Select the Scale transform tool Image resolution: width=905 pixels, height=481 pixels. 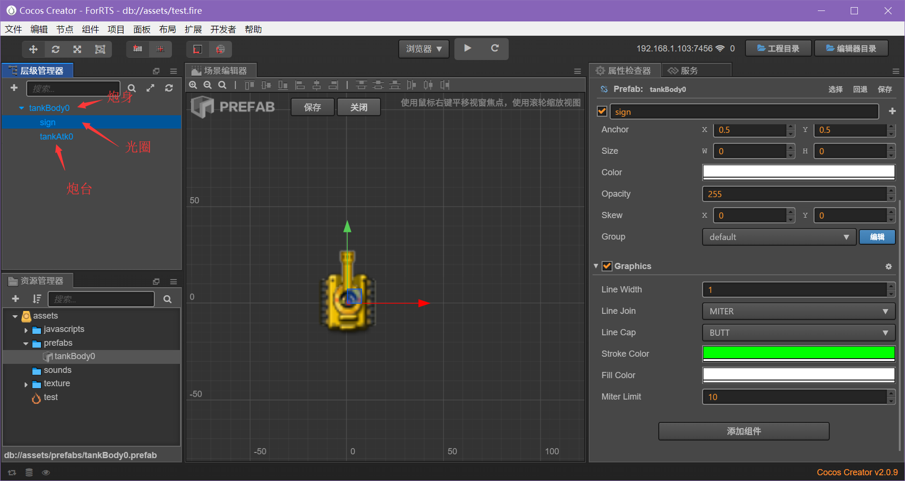coord(78,49)
